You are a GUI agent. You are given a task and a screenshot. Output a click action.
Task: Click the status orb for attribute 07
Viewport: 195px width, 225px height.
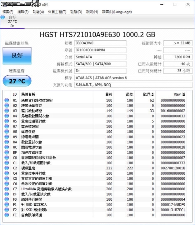coord(7,126)
